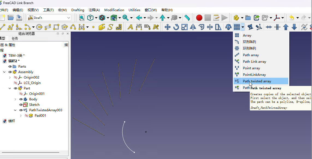
Task: Toggle visibility eye of Assembly
Action: pos(10,72)
